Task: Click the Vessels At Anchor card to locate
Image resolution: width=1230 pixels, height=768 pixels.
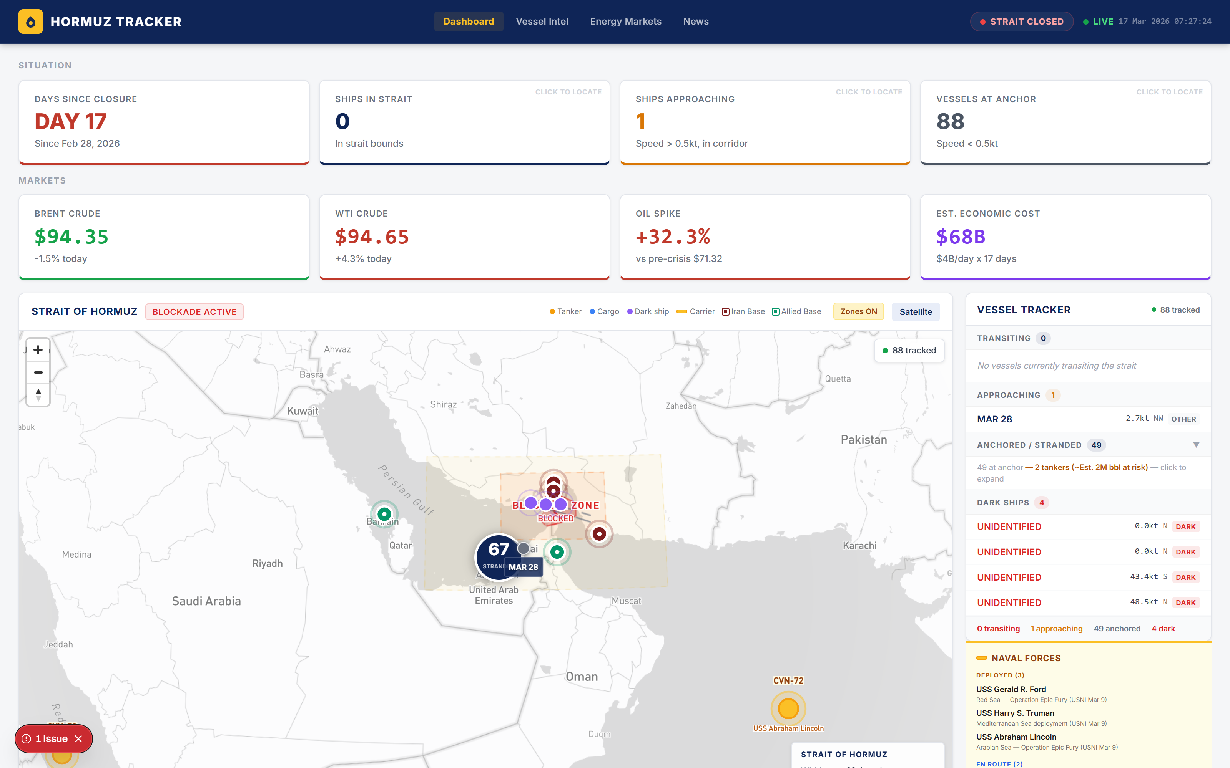Action: point(1065,122)
